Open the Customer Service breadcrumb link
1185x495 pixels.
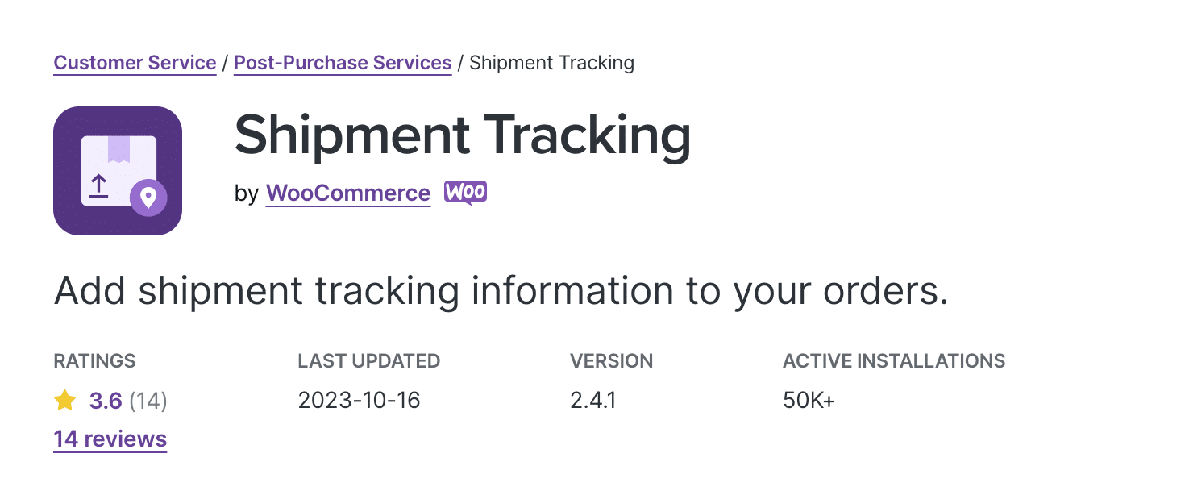point(135,63)
